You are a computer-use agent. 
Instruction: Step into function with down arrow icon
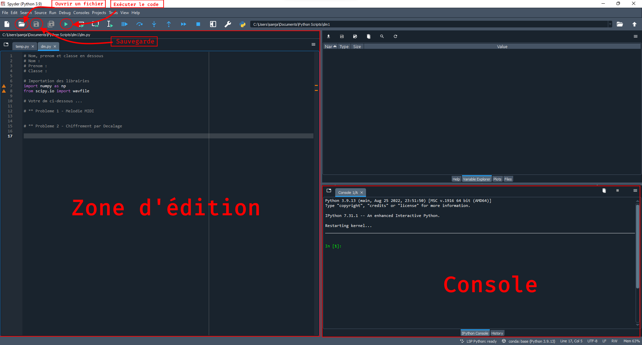(154, 24)
